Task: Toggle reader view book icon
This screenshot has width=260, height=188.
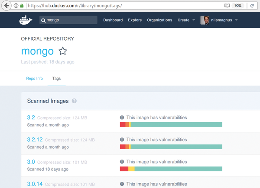Action: [x=227, y=6]
